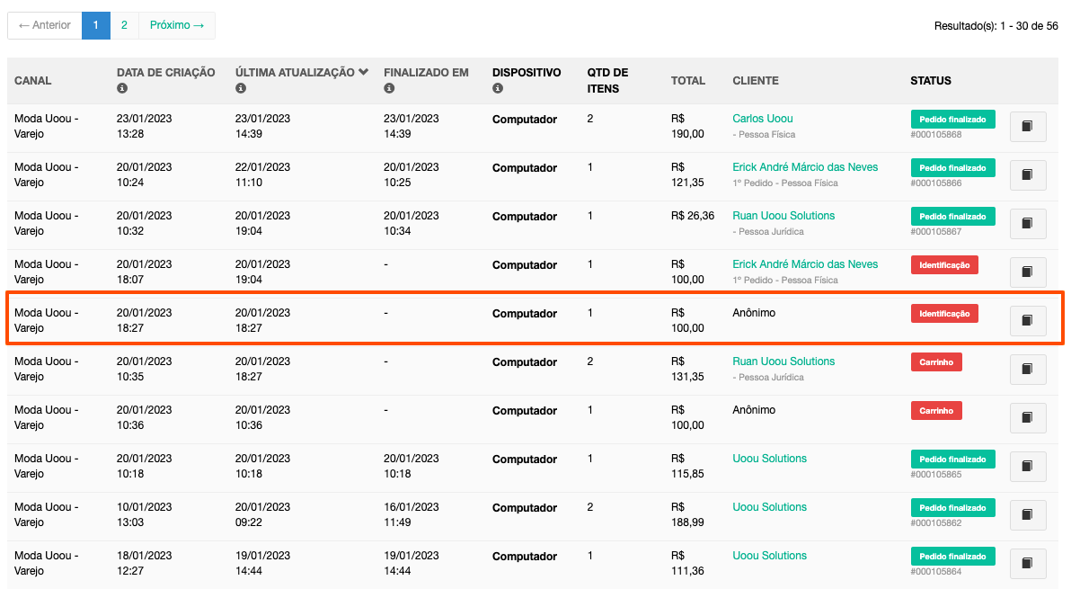Viewport: 1071px width, 589px height.
Task: Open details icon for the Anônimo 10:36 Carrinho order
Action: pyautogui.click(x=1027, y=417)
